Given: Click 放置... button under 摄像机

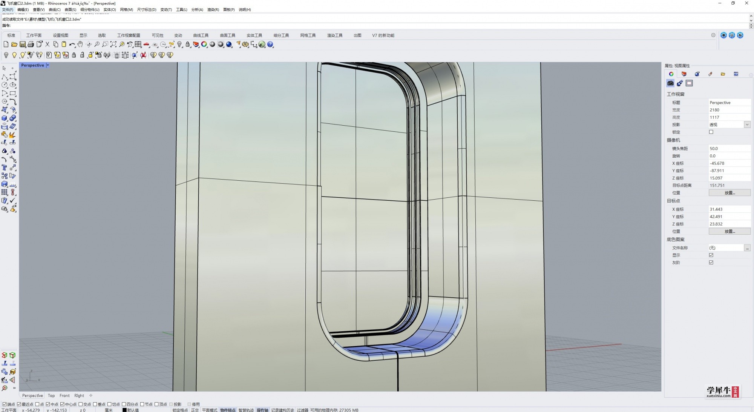Looking at the screenshot, I should pyautogui.click(x=729, y=193).
